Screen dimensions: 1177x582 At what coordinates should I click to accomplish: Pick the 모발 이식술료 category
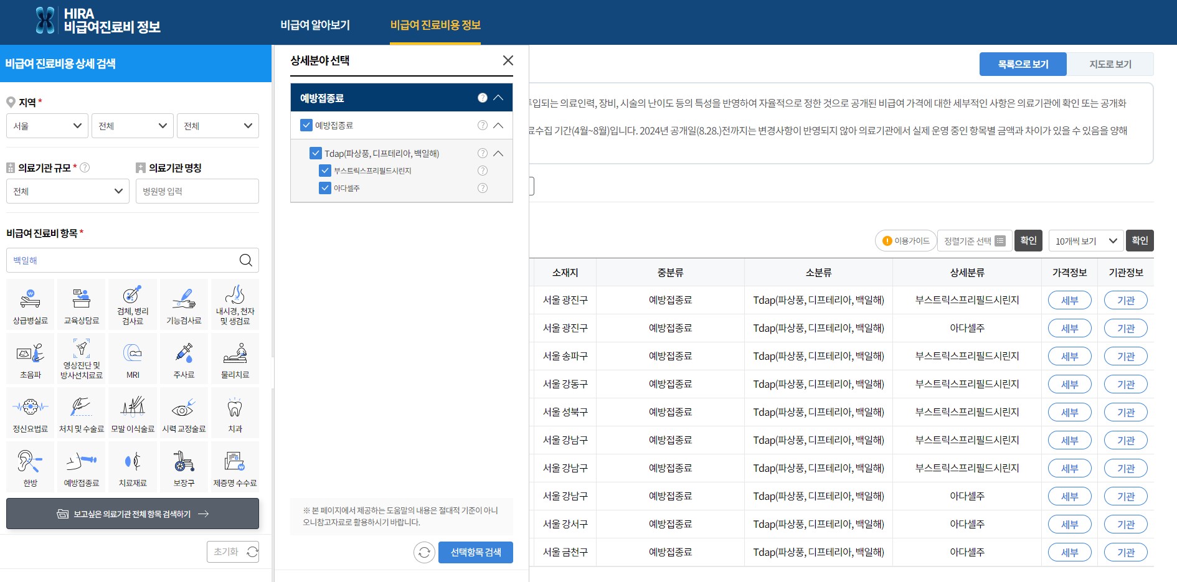(x=133, y=413)
